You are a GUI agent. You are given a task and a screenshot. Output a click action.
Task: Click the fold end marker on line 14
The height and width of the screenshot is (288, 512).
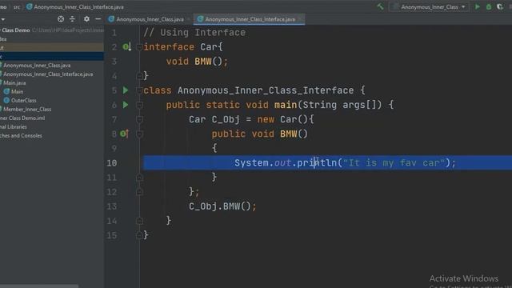pyautogui.click(x=139, y=221)
